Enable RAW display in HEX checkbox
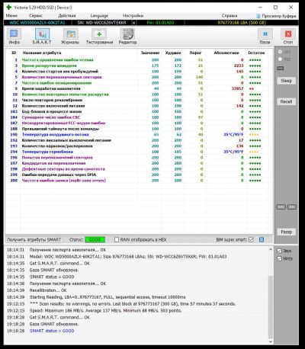 [x=117, y=239]
